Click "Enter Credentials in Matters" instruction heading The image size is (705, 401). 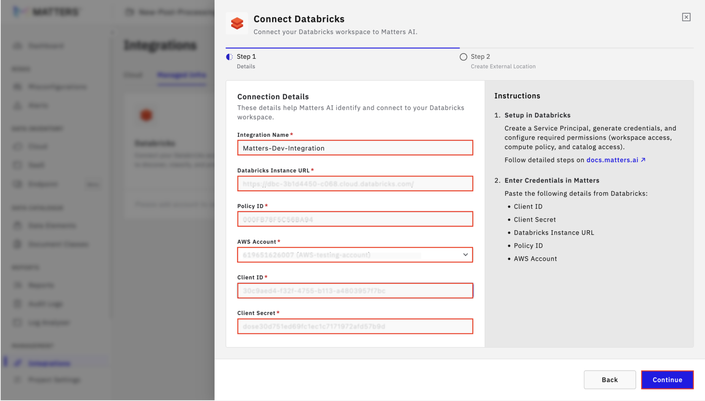pyautogui.click(x=552, y=180)
